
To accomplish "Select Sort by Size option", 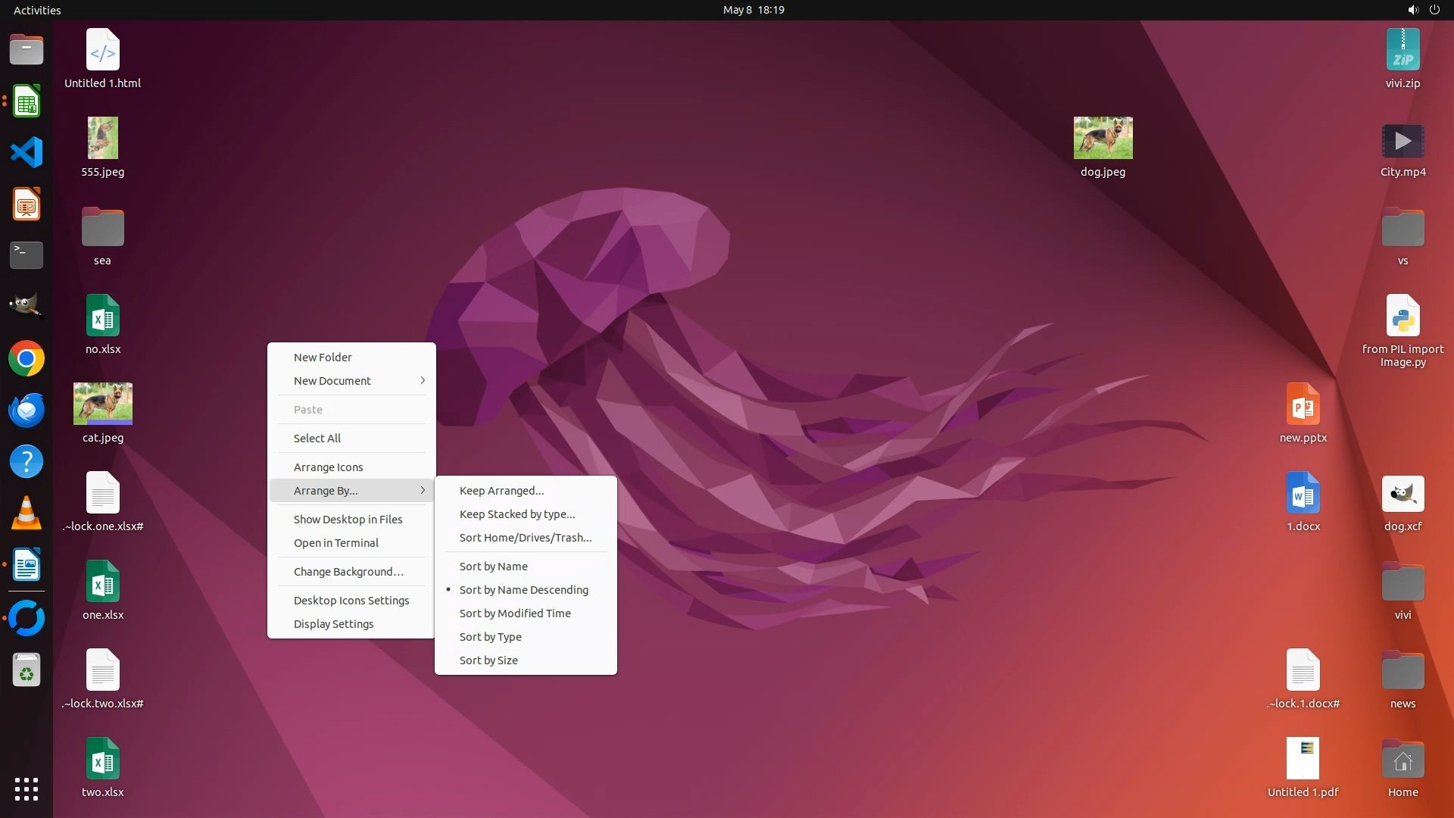I will click(x=488, y=660).
